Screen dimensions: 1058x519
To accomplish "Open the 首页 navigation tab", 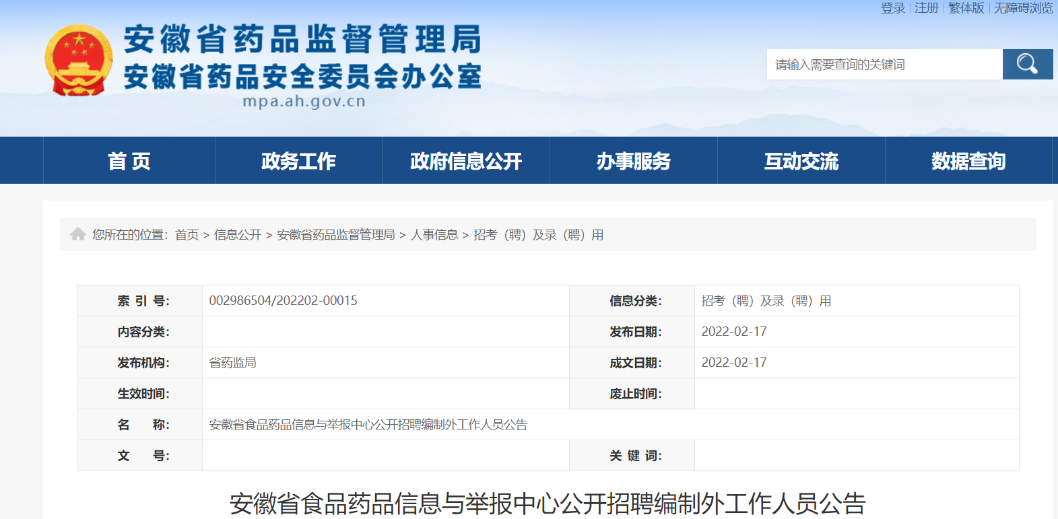I will [x=129, y=161].
